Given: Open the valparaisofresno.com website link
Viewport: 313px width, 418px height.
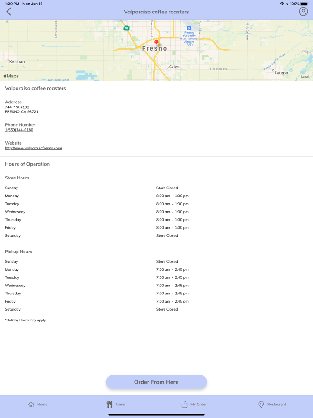Looking at the screenshot, I should pos(33,148).
